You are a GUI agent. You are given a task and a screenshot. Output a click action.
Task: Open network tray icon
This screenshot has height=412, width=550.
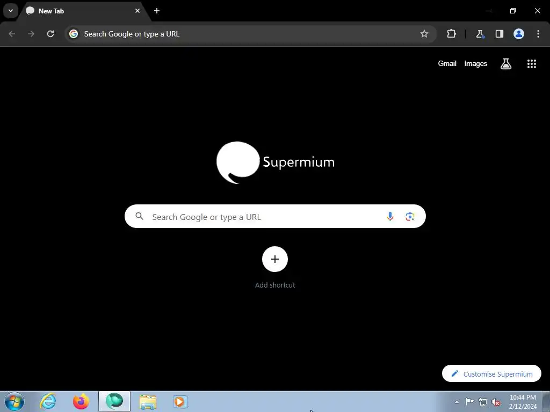pos(483,402)
